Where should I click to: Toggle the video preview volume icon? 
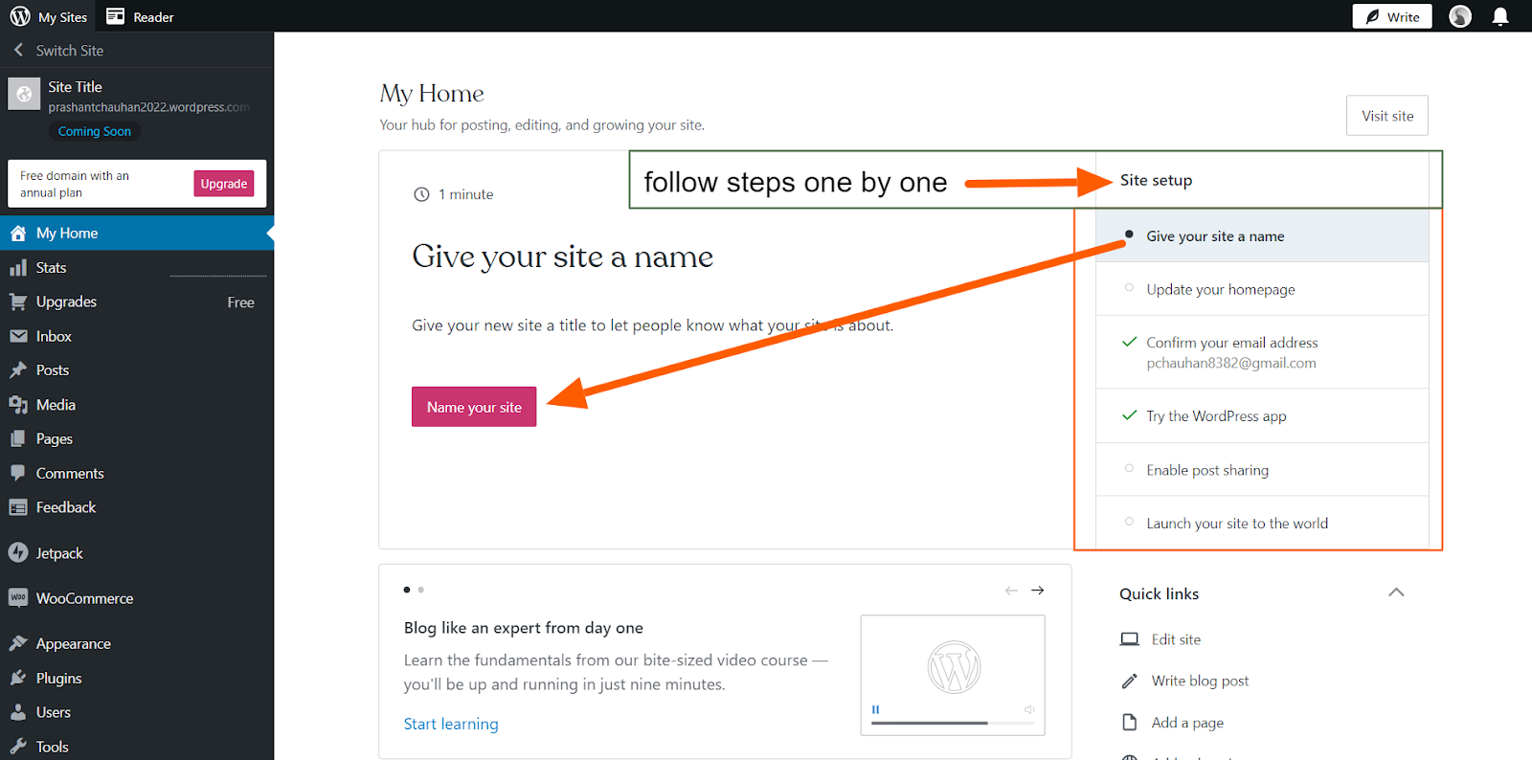point(1029,709)
